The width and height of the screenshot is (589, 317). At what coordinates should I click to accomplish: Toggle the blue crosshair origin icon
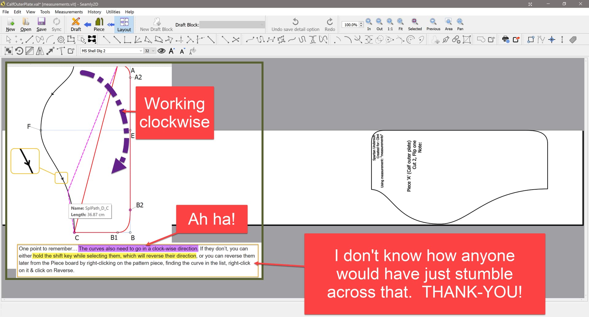[x=552, y=40]
